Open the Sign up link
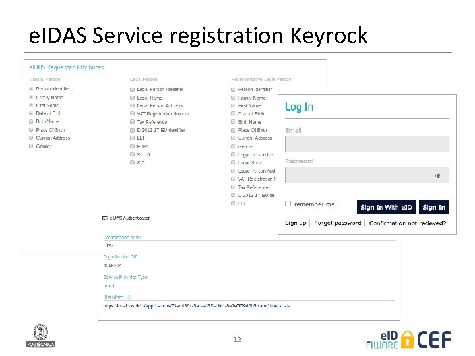The height and width of the screenshot is (356, 475). point(296,223)
